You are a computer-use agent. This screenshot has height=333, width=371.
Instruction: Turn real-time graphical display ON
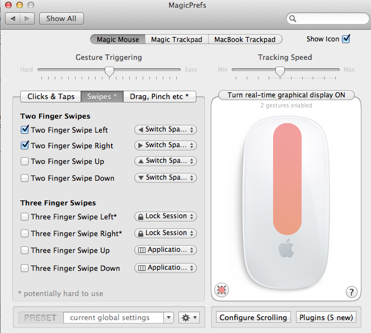(287, 95)
